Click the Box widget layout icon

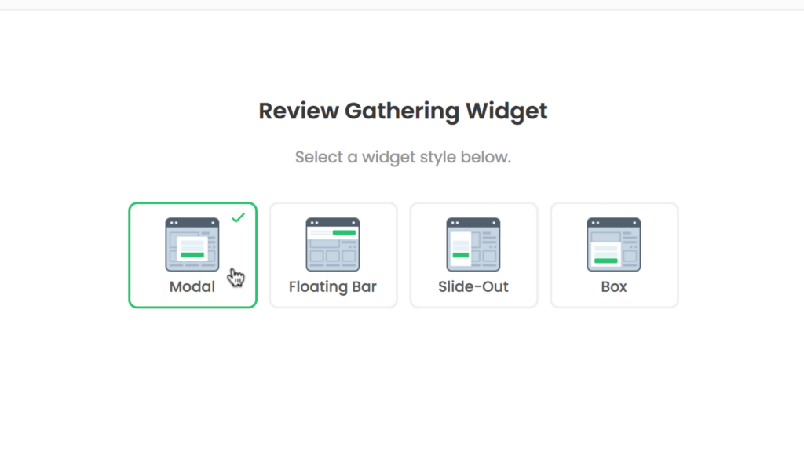(614, 244)
